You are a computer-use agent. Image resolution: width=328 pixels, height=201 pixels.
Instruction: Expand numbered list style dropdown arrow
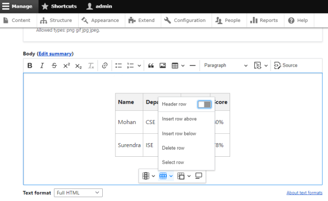[x=139, y=66]
